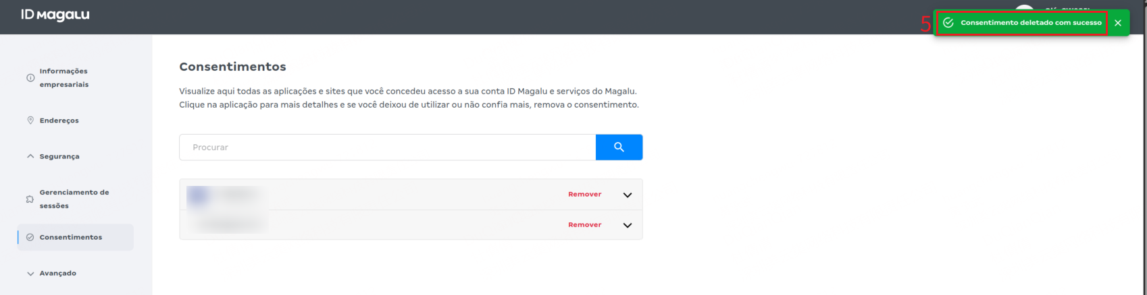Click the info icon beside Informações empresariais

click(x=30, y=78)
